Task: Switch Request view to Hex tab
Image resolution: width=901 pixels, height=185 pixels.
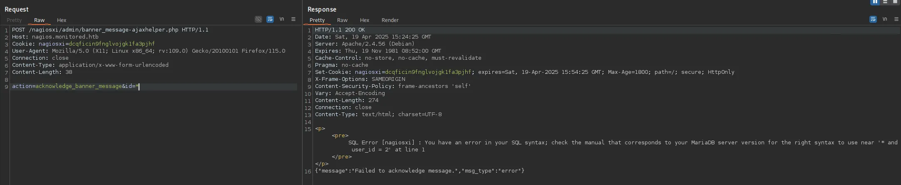Action: 62,20
